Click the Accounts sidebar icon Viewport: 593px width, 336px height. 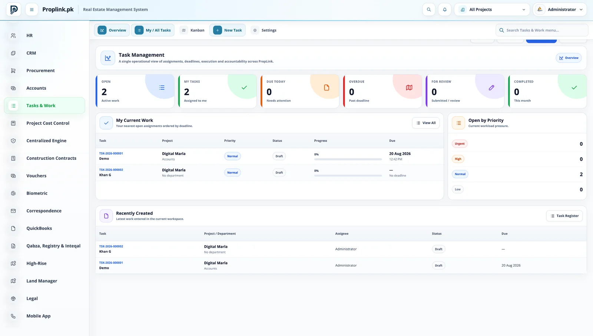pyautogui.click(x=13, y=88)
